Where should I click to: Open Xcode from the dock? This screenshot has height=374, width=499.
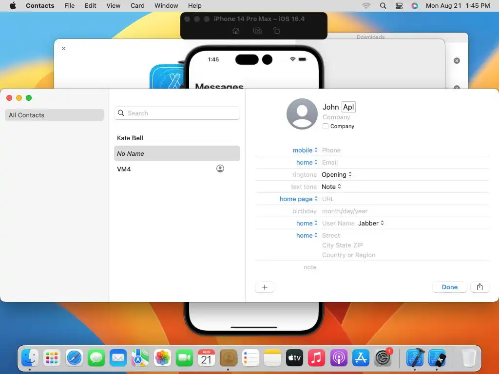pyautogui.click(x=415, y=358)
